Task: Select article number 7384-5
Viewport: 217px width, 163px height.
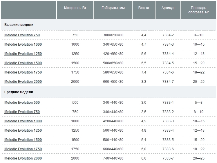Action: point(168,63)
